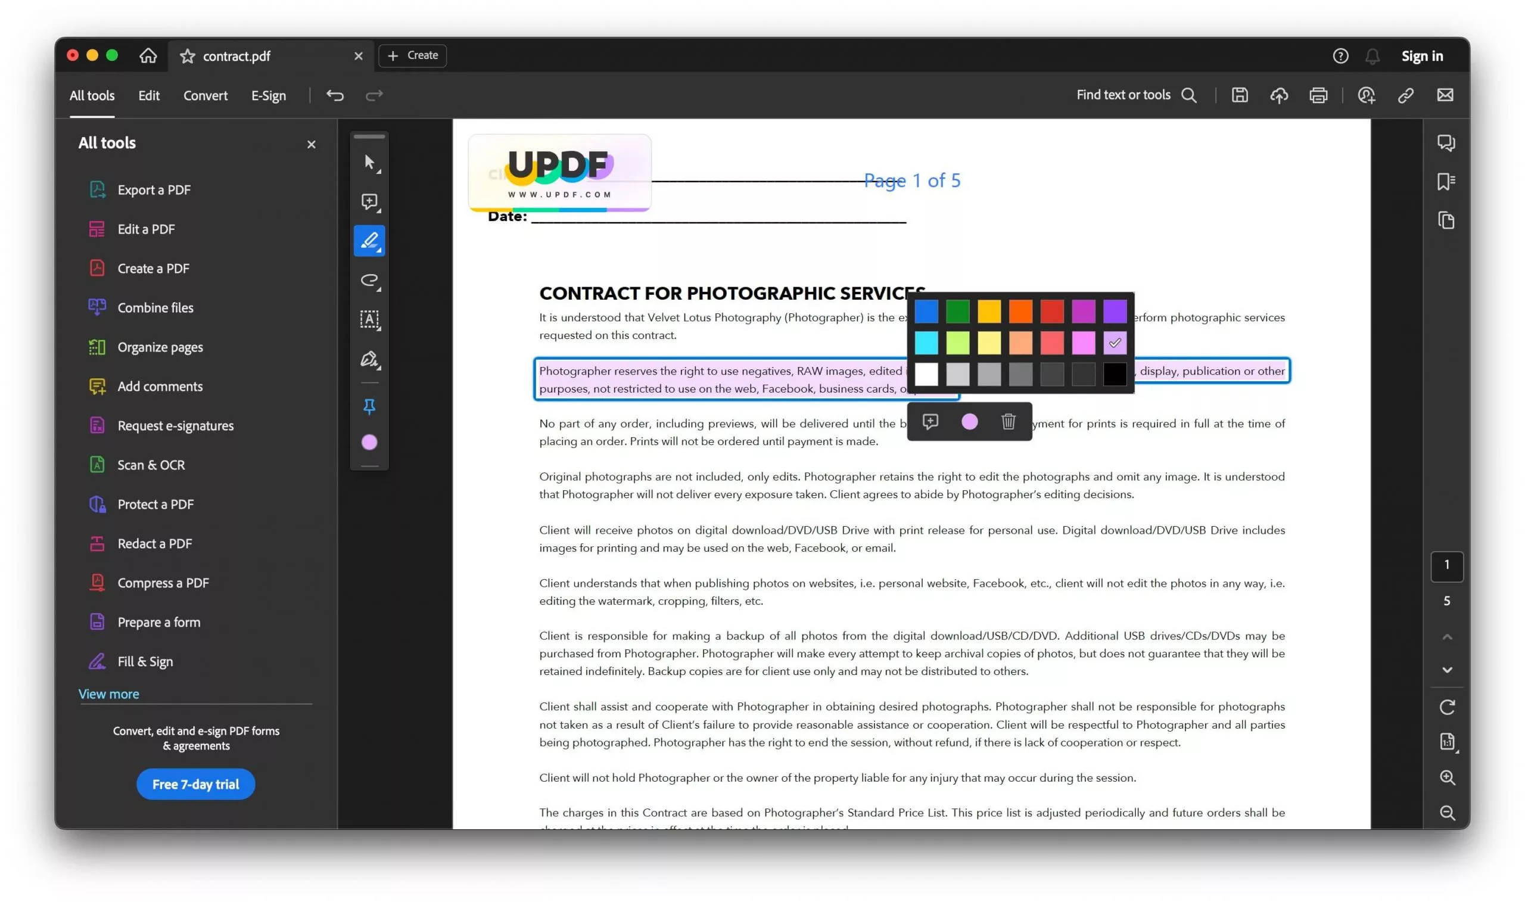The height and width of the screenshot is (902, 1525).
Task: Select the pink highlight color swatch
Action: 1084,342
